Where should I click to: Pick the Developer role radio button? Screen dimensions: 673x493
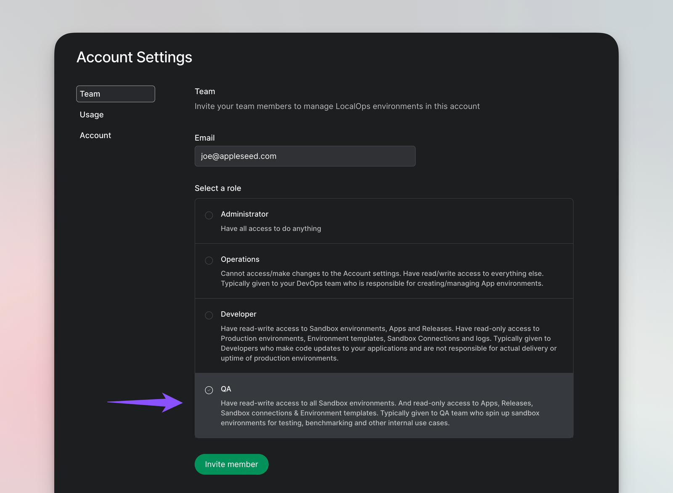coord(209,315)
